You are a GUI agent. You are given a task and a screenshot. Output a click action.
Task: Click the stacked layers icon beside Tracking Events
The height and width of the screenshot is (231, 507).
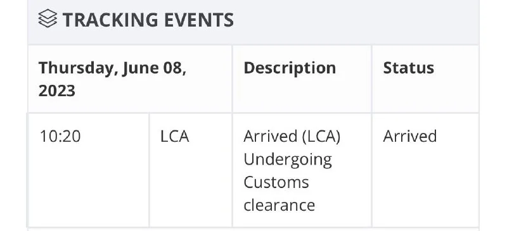coord(48,18)
